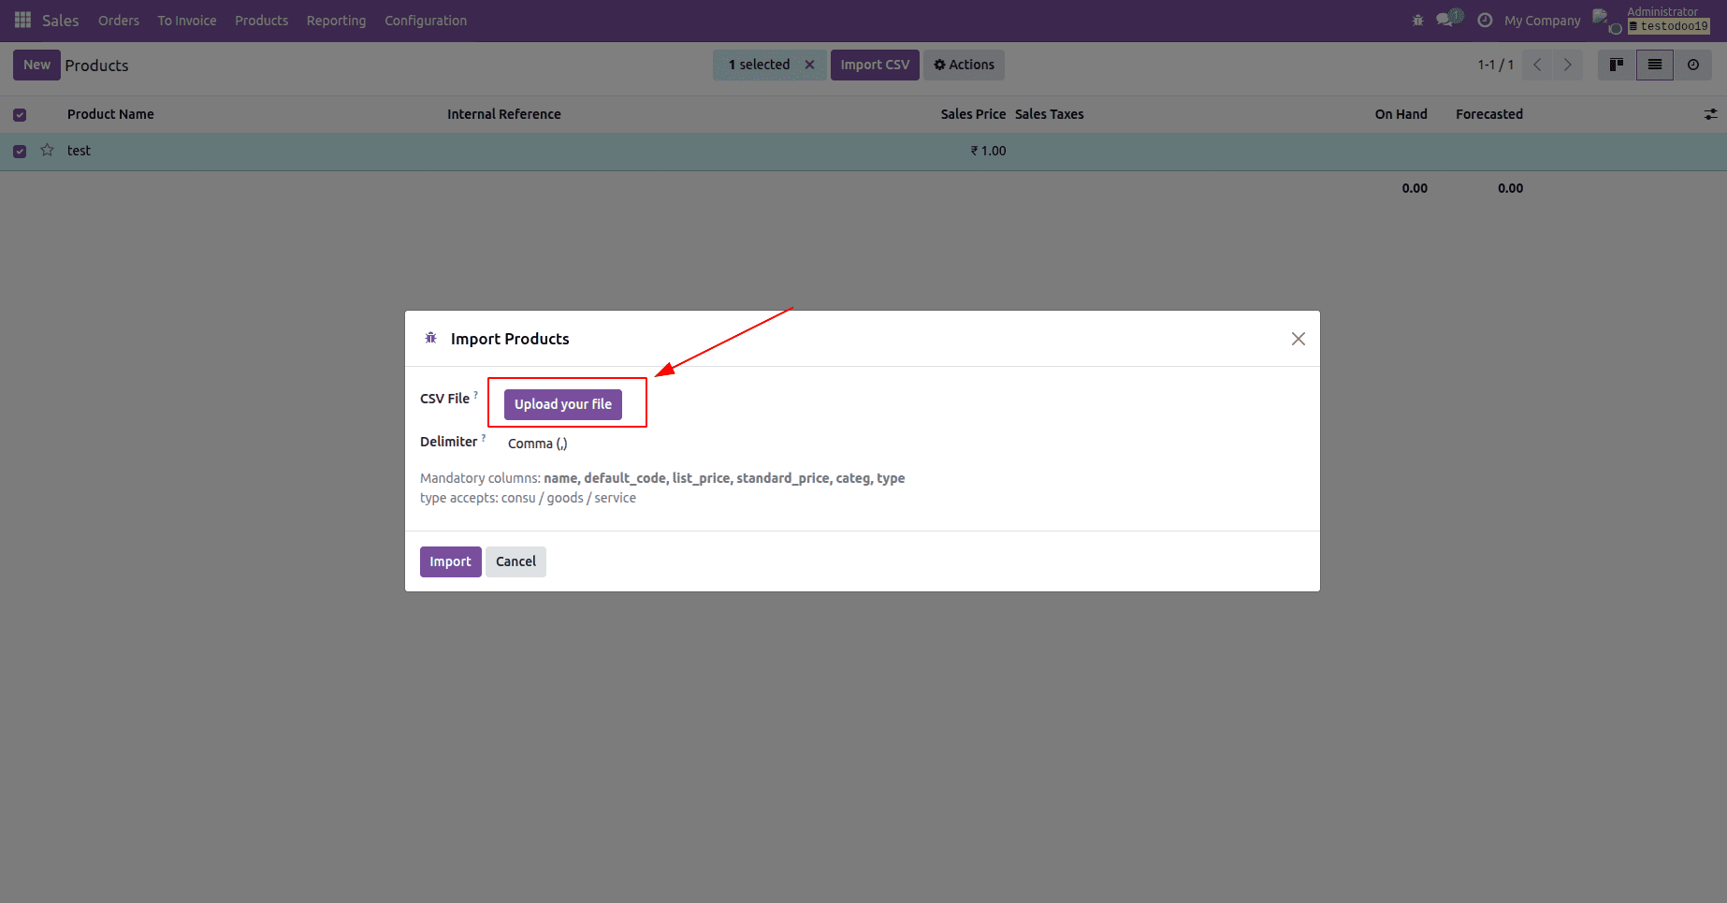Image resolution: width=1727 pixels, height=903 pixels.
Task: Sort by Product Name column header
Action: point(110,114)
